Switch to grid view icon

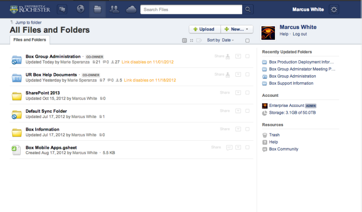[x=192, y=40]
